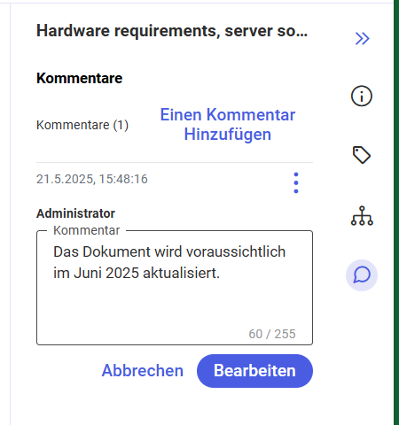Open the document info icon panel
Viewport: 399px width, 425px height.
[x=362, y=96]
